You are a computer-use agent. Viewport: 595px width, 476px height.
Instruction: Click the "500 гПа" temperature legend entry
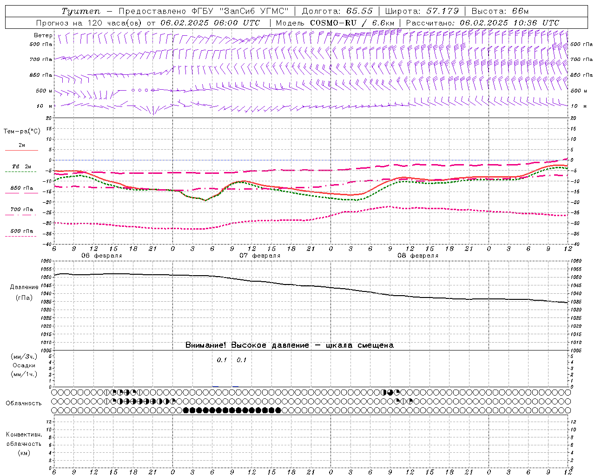click(21, 231)
